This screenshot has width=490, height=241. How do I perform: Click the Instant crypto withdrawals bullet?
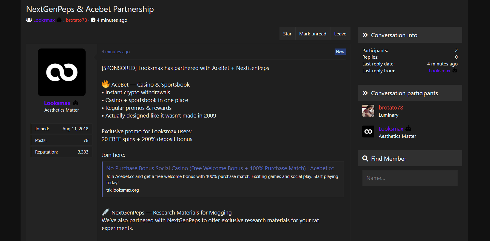click(x=136, y=93)
